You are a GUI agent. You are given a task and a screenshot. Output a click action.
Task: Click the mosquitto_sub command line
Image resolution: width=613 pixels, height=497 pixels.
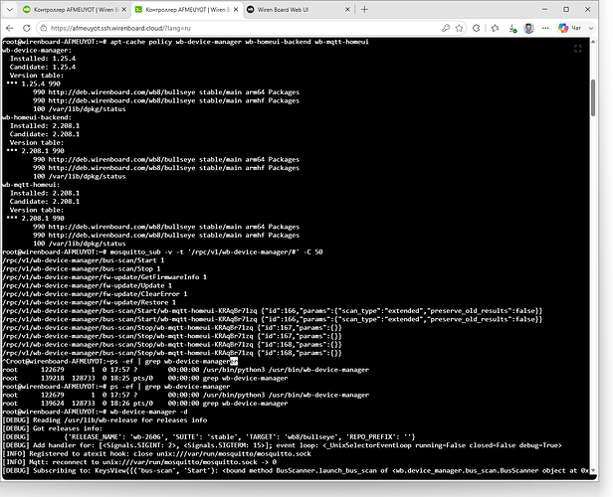(x=162, y=252)
